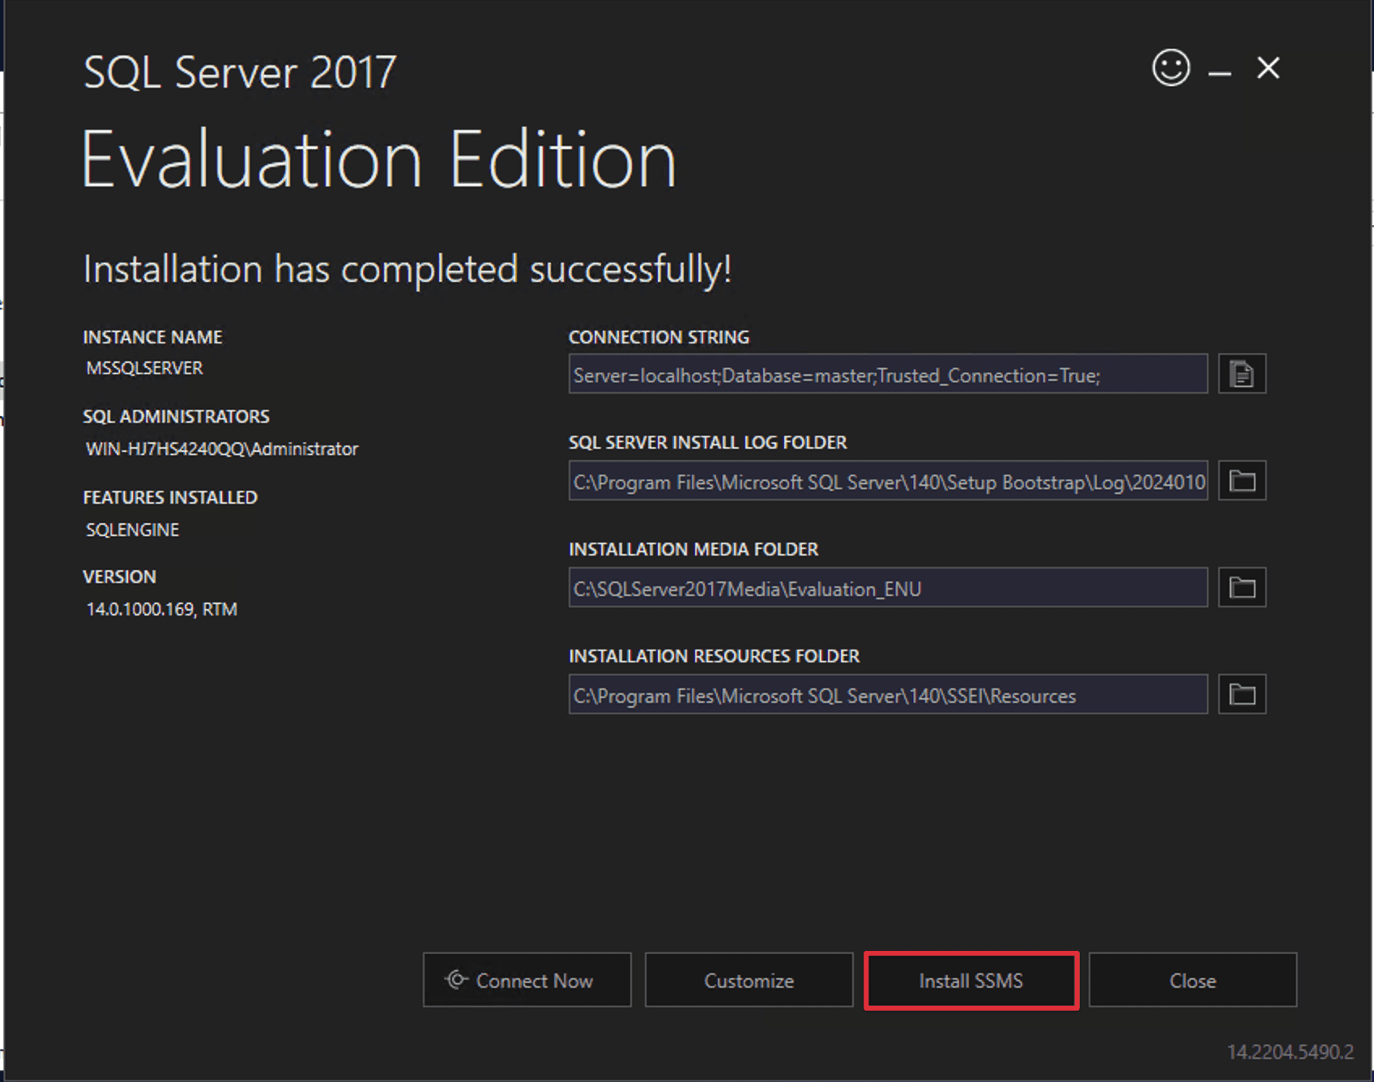Click the Install SSMS button
The width and height of the screenshot is (1374, 1082).
(x=971, y=980)
